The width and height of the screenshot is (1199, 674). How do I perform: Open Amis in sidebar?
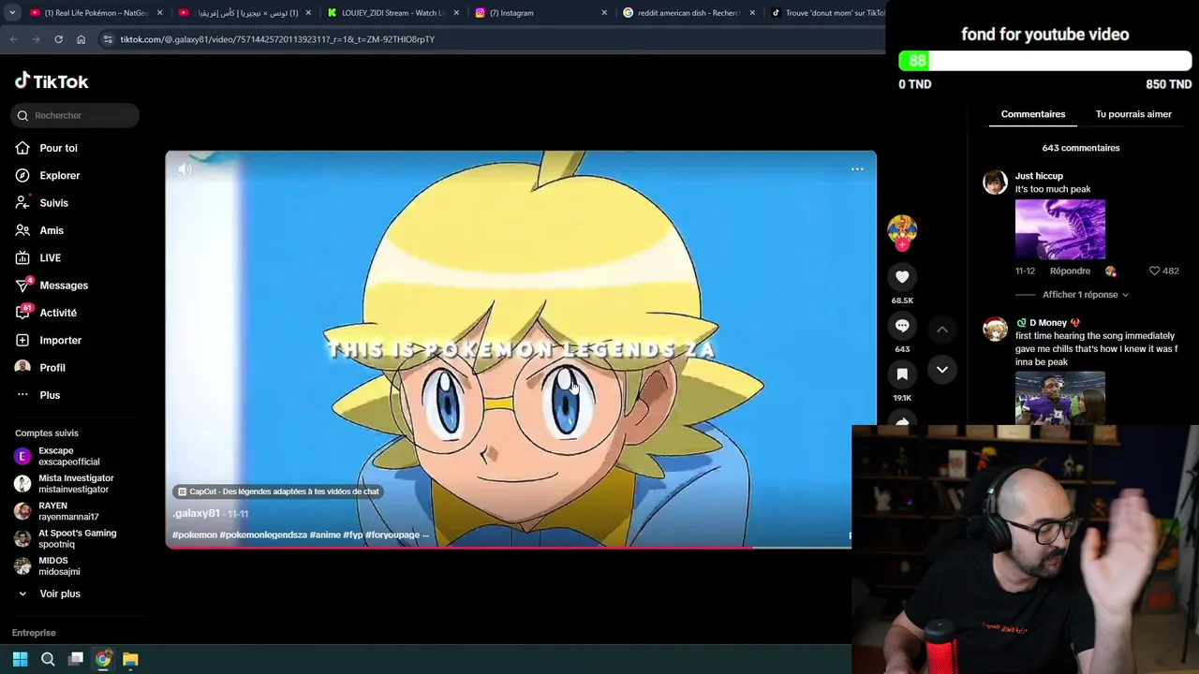point(52,230)
